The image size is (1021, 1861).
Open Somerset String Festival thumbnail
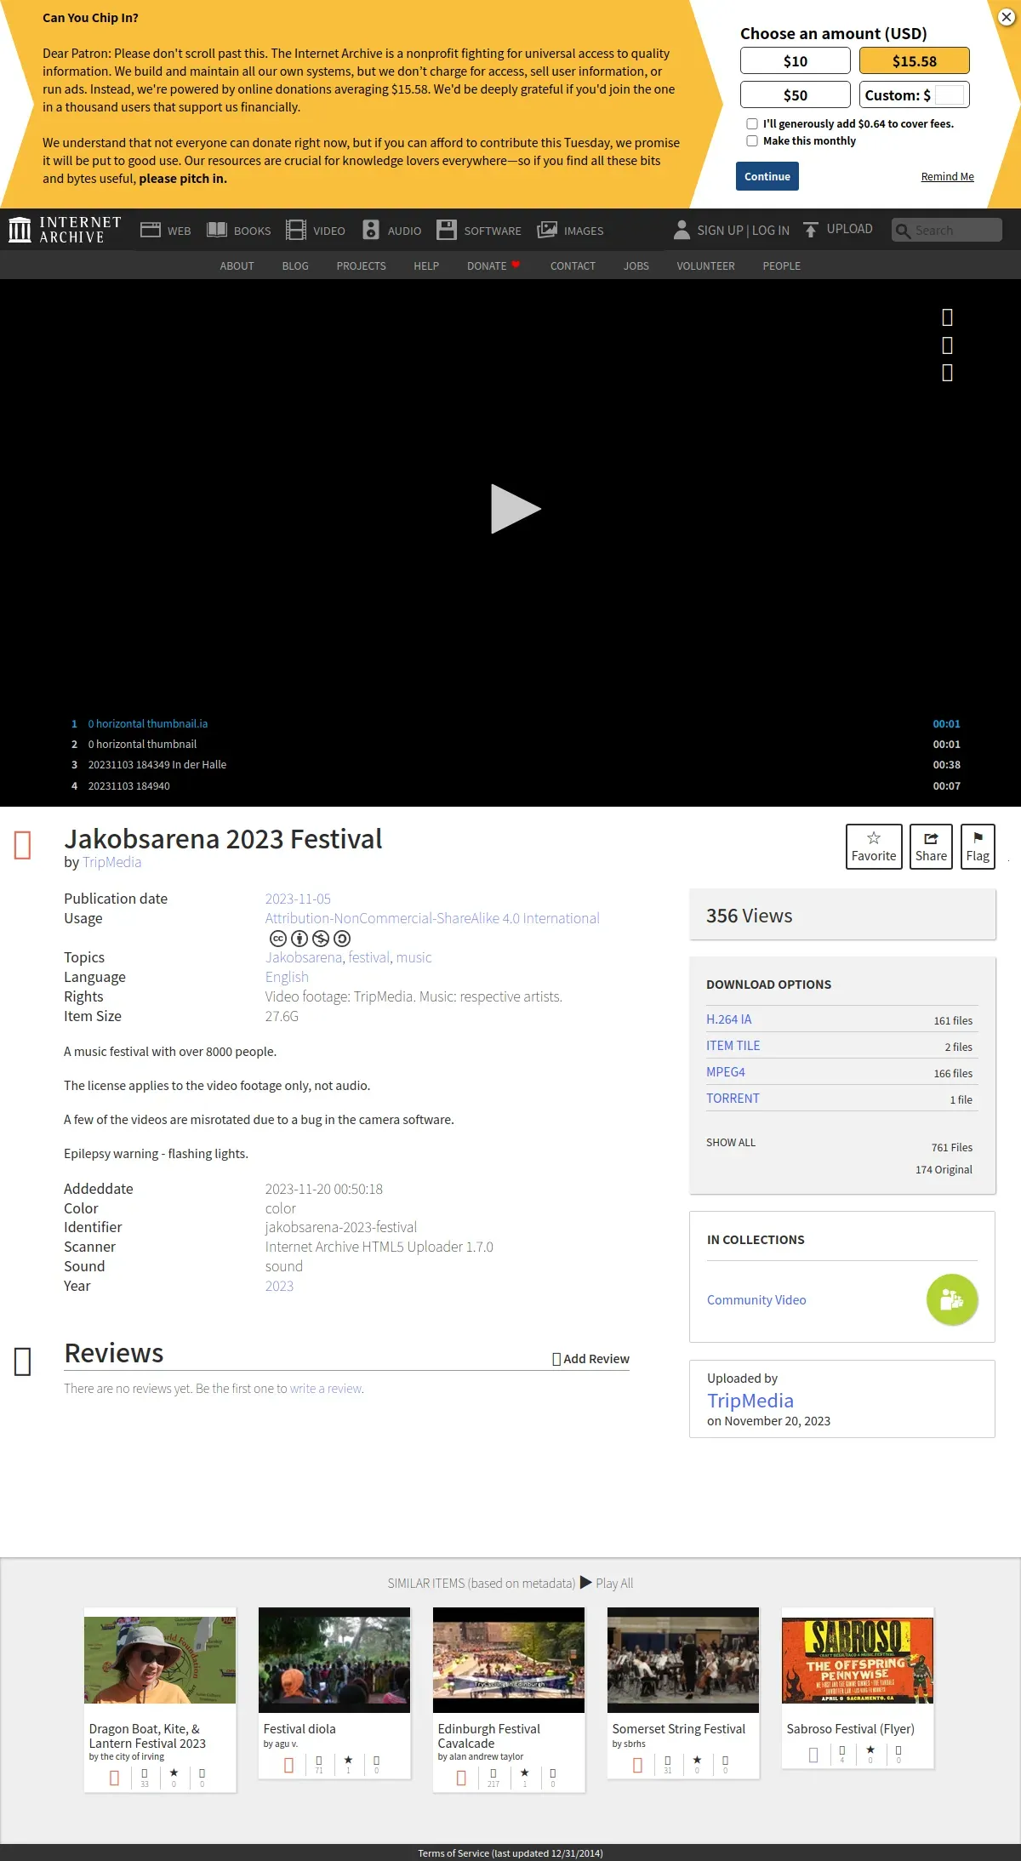[683, 1660]
